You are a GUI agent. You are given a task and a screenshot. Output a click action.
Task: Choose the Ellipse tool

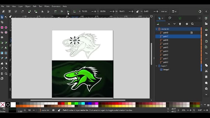click(x=6, y=27)
